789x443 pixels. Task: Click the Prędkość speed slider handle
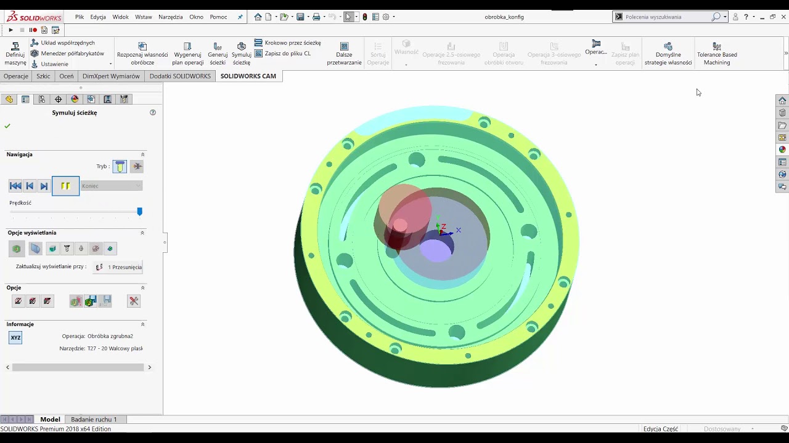coord(139,212)
